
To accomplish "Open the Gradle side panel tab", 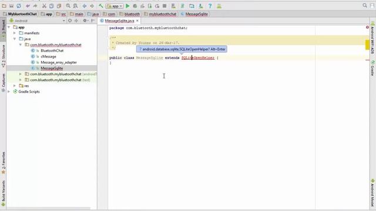I will point(372,68).
